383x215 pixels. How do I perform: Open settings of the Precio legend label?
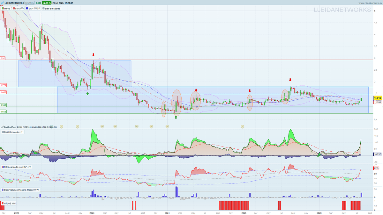point(6,8)
